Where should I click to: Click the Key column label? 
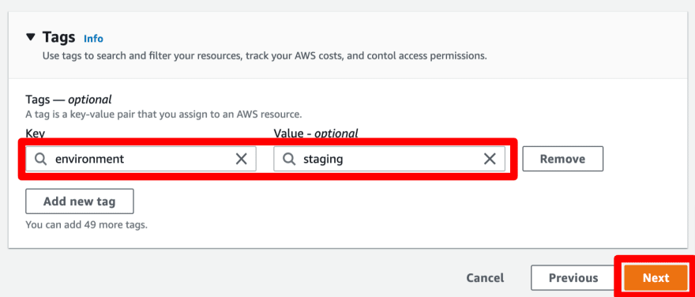(36, 133)
